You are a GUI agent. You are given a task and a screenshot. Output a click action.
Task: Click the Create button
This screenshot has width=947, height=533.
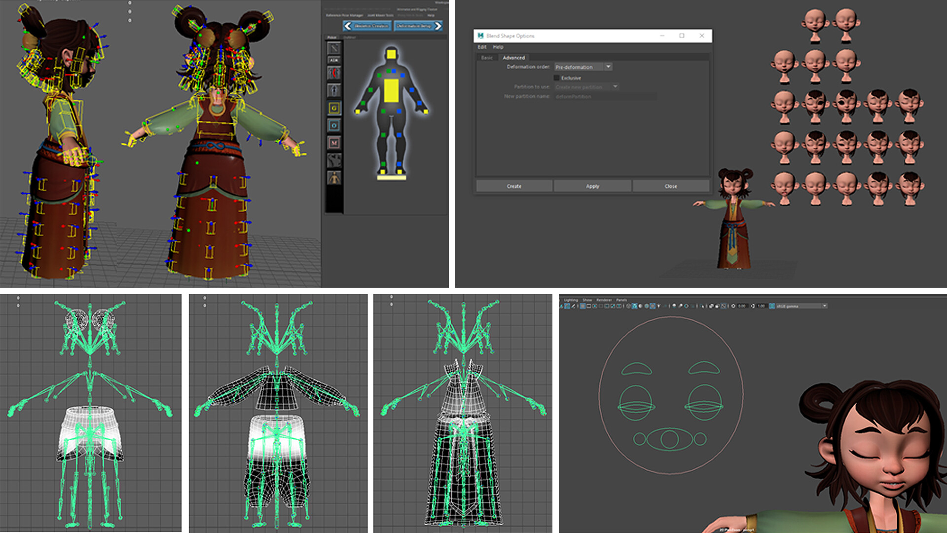pos(514,186)
